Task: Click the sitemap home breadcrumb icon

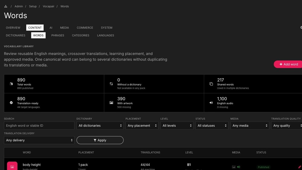Action: [x=5, y=6]
